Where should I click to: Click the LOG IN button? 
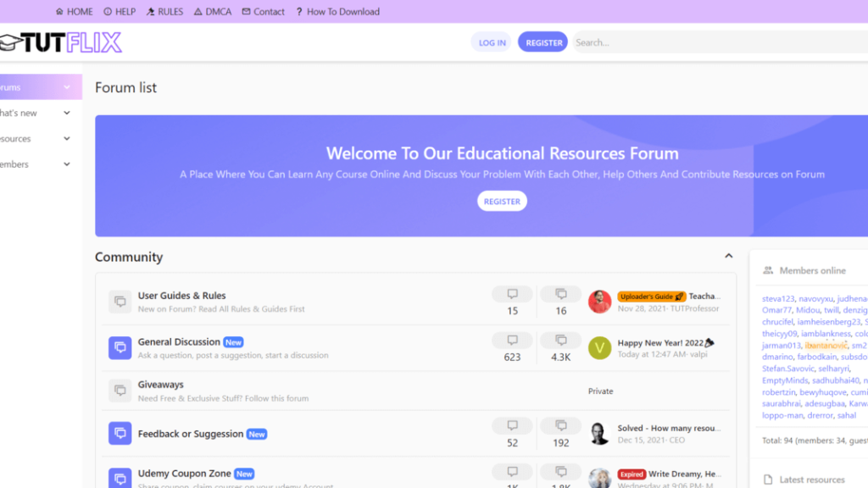tap(492, 41)
